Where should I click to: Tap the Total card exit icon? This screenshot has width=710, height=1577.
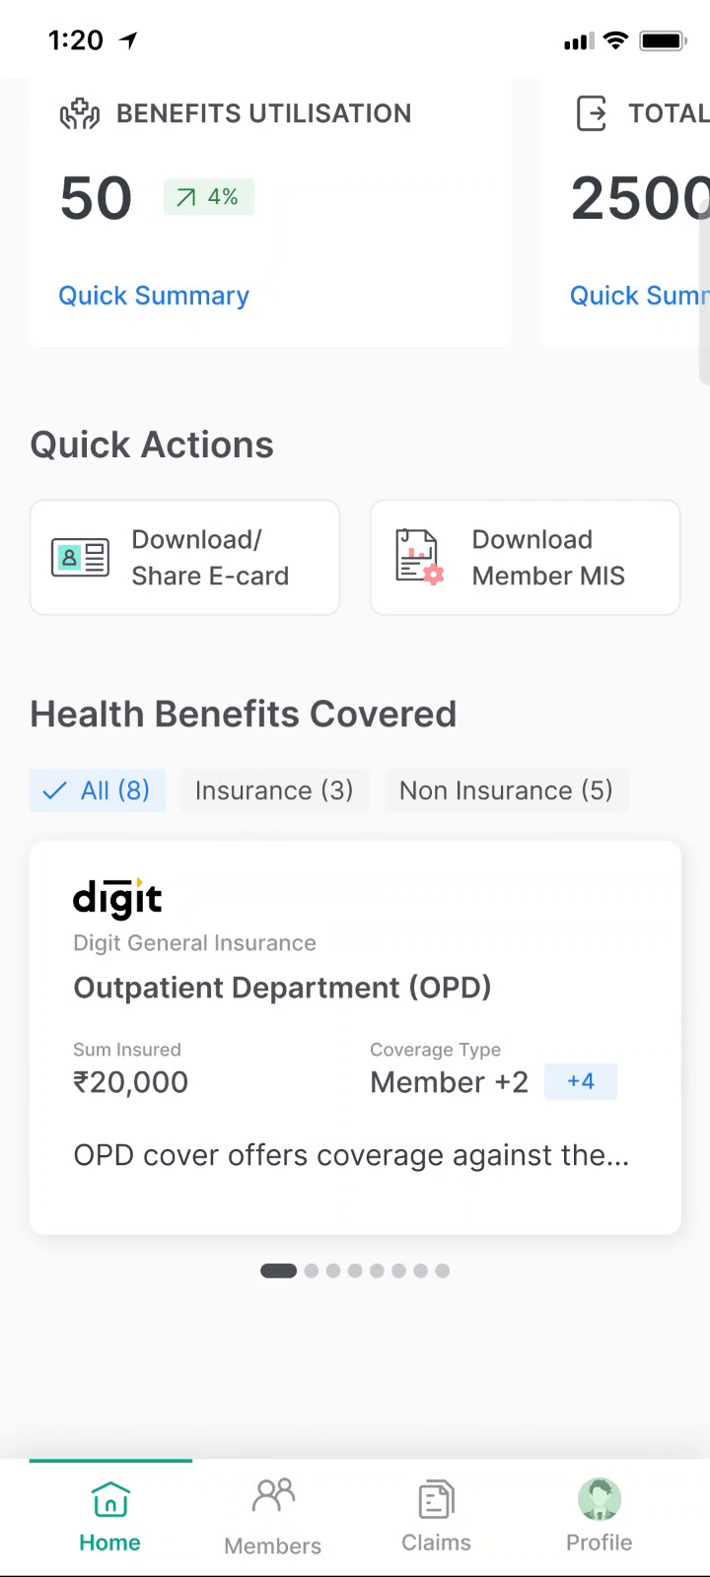592,113
